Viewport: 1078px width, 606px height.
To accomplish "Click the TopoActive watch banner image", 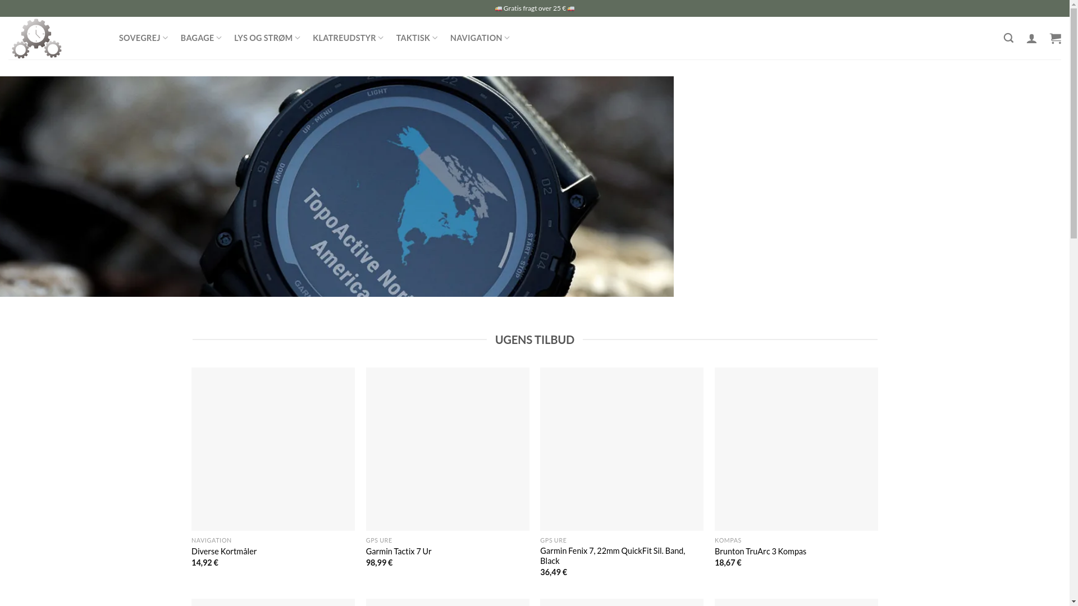I will point(337,186).
